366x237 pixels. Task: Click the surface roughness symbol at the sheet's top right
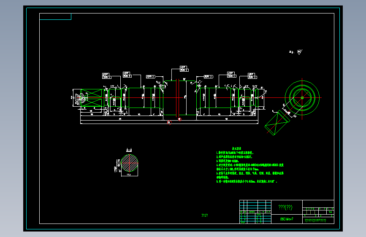300,52
